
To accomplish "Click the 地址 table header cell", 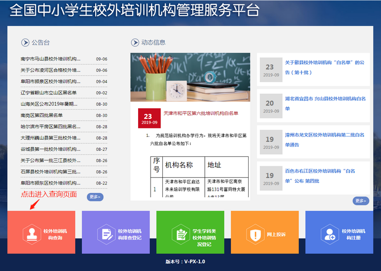I will click(x=227, y=167).
